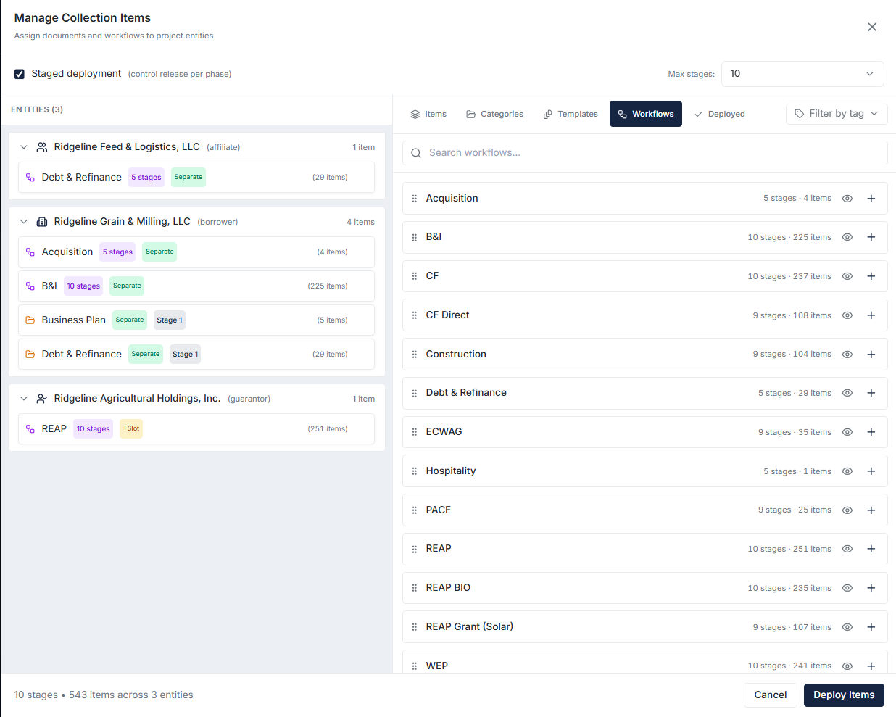This screenshot has height=717, width=896.
Task: Collapse the Ridgeline Grain & Milling entity
Action: (x=23, y=221)
